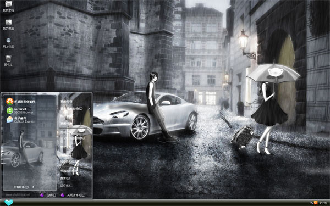The height and width of the screenshot is (206, 330).
Task: Click the purple 注销 log-off icon
Action: 42,195
